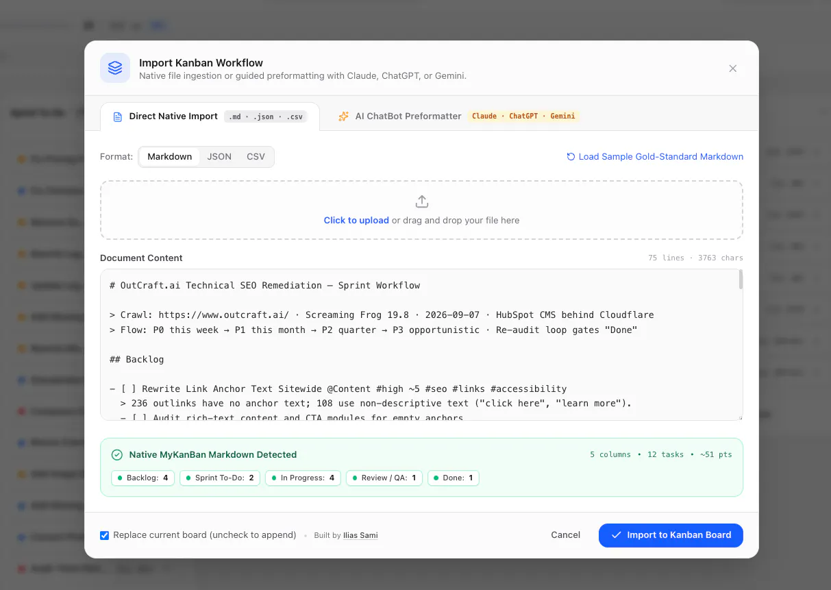This screenshot has height=590, width=831.
Task: Click the 'Claude · ChatGPT · Gemini' badge
Action: [523, 116]
